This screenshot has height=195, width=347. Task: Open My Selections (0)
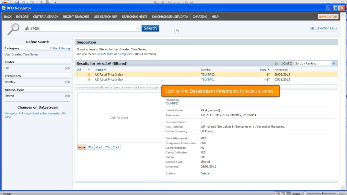[323, 28]
